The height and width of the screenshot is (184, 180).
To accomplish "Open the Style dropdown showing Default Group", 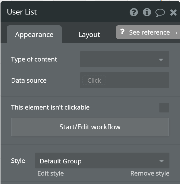I will tap(102, 161).
